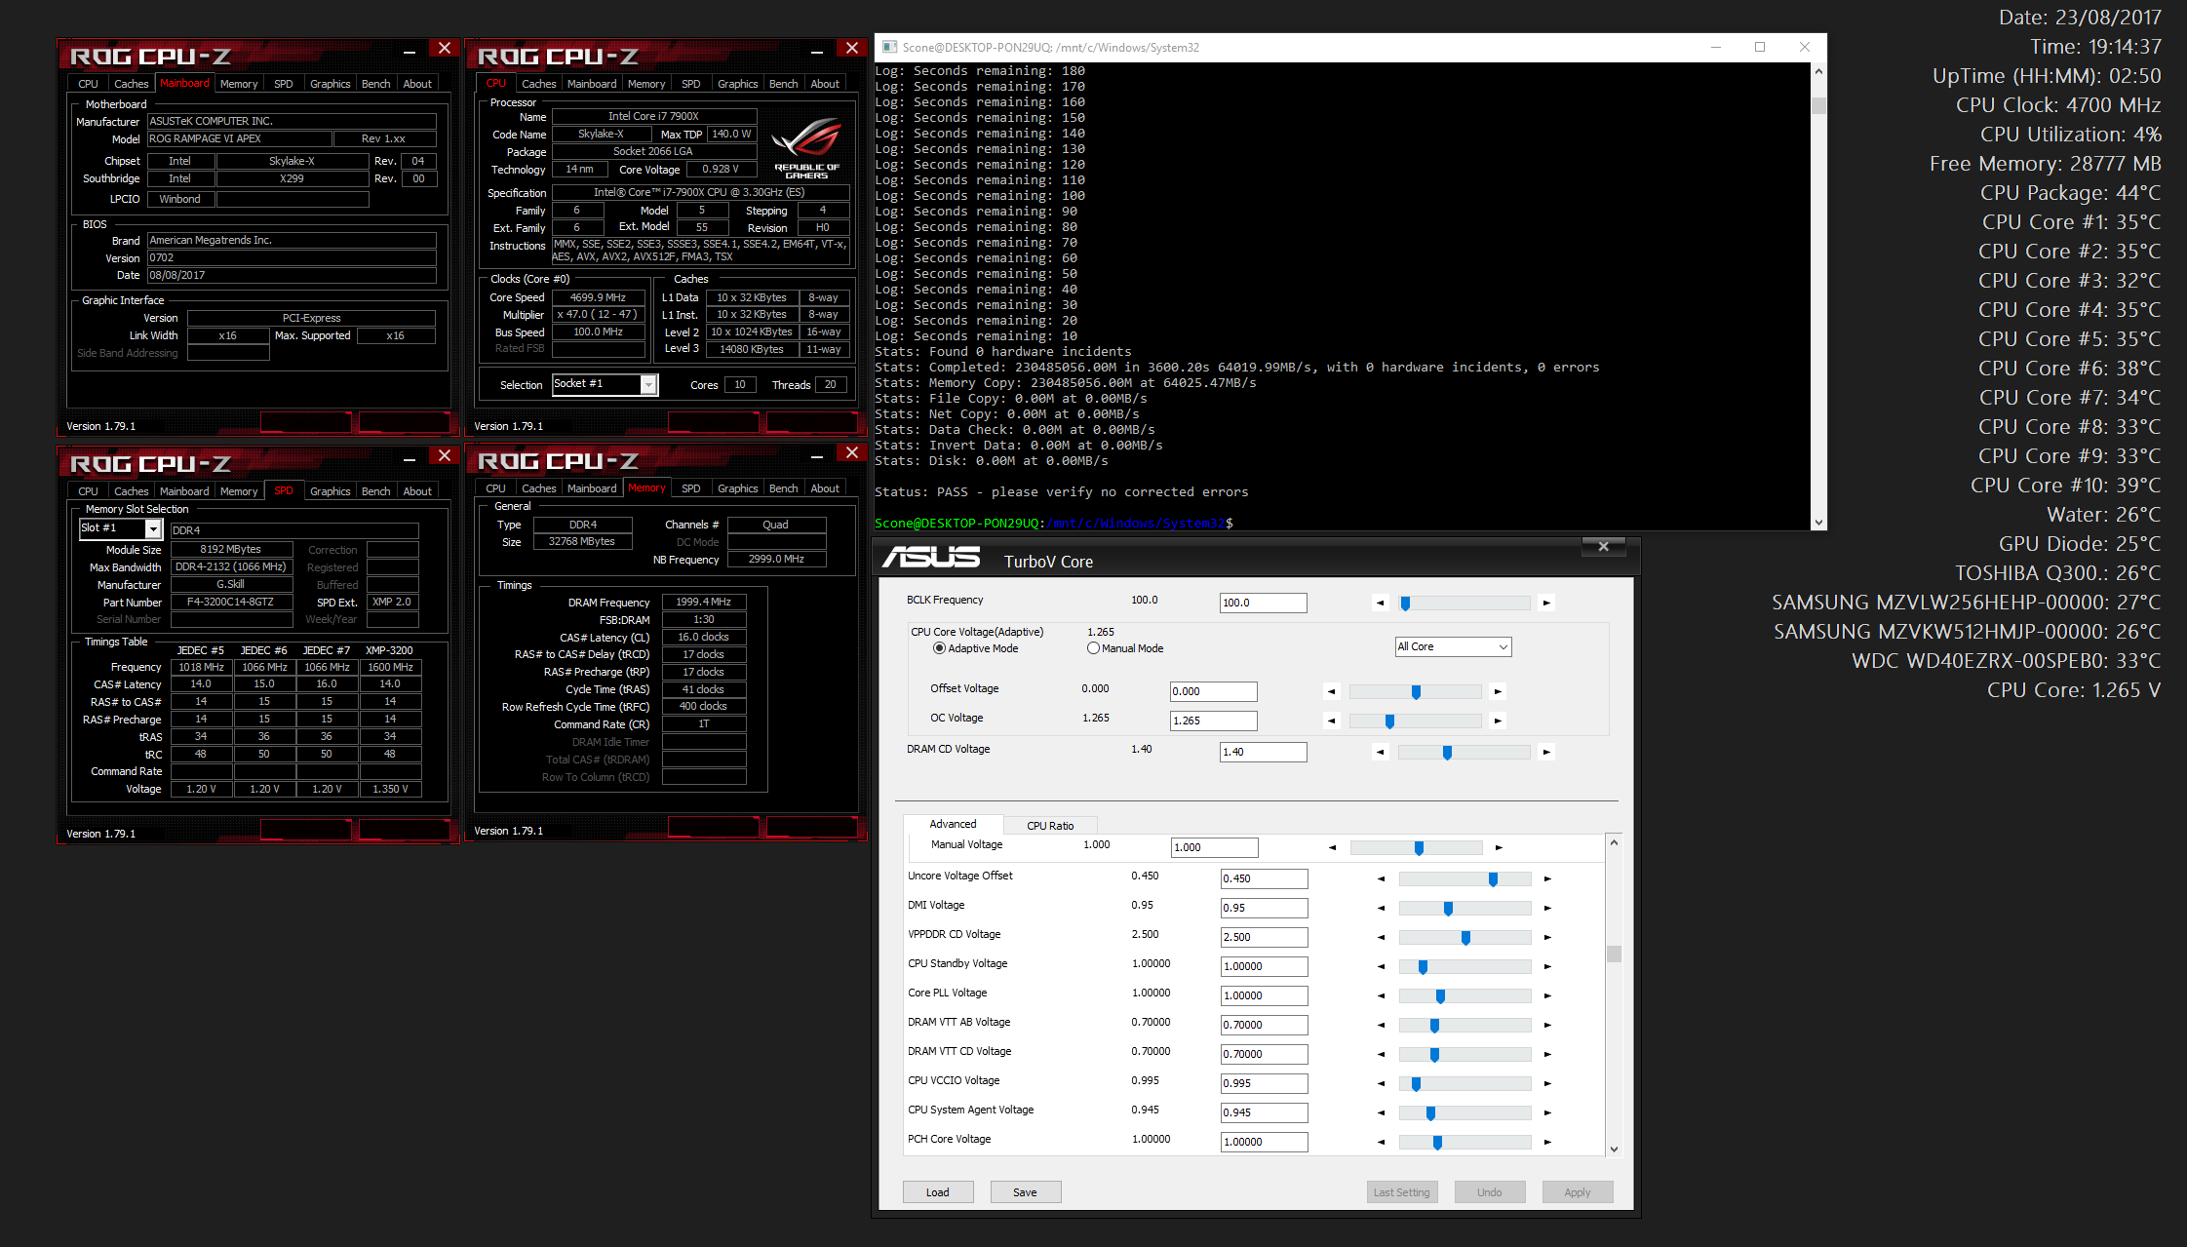Switch to SPD tab in Mainboard CPU-Z window
This screenshot has height=1247, width=2187.
tap(284, 84)
